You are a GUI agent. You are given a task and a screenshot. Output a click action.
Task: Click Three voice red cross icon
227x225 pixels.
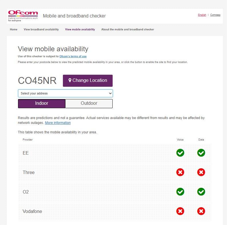pos(180,172)
